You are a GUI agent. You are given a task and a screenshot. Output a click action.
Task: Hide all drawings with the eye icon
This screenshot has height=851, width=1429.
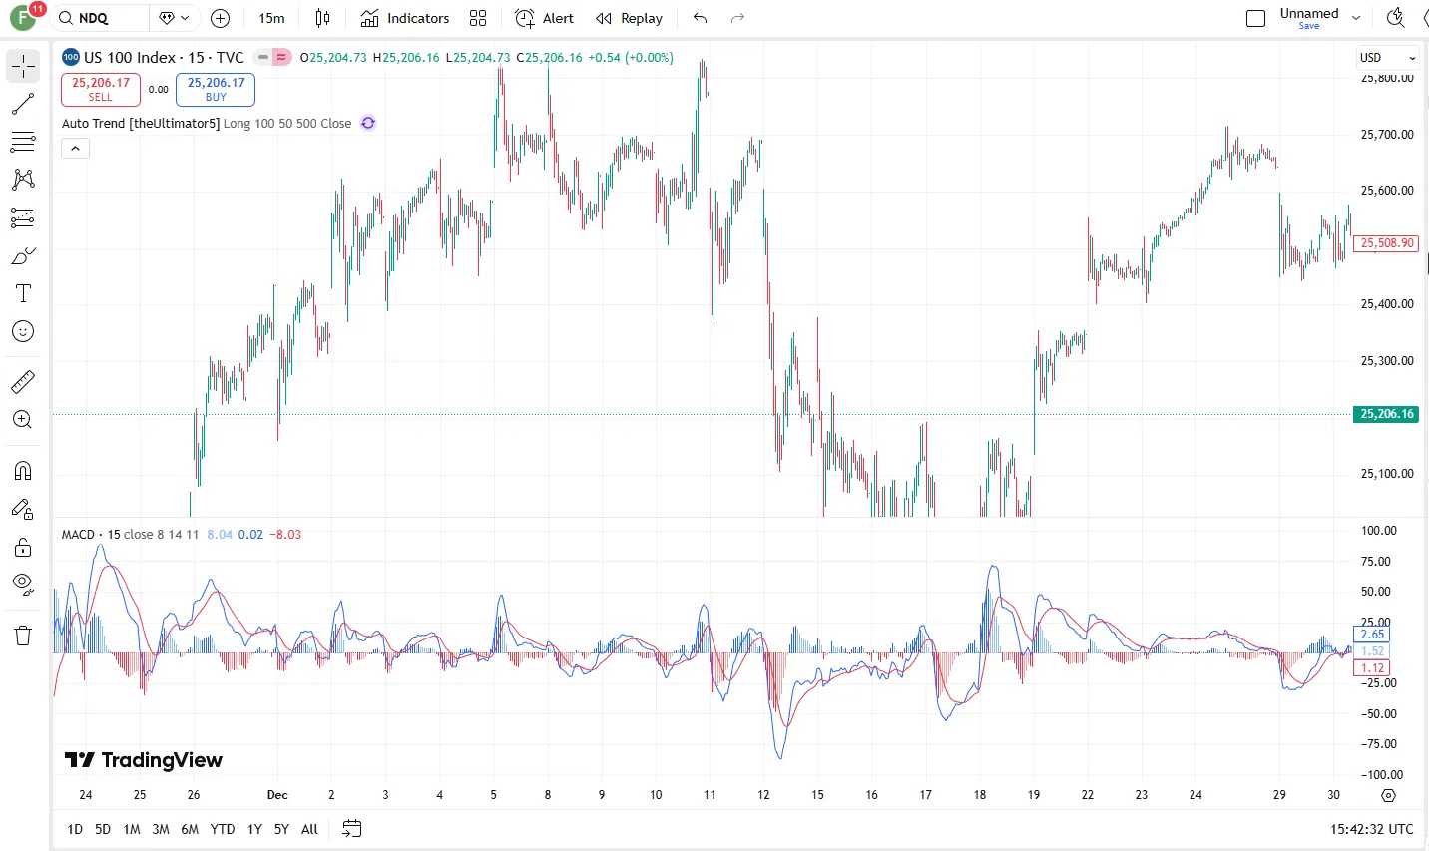(23, 585)
